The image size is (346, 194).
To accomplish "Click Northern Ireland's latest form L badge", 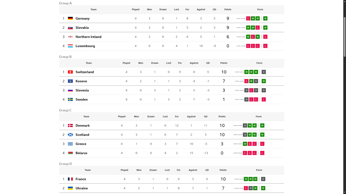I will coord(265,37).
